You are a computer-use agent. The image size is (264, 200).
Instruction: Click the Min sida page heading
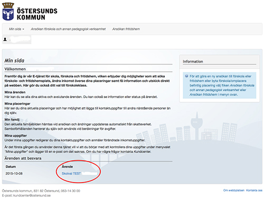click(14, 61)
